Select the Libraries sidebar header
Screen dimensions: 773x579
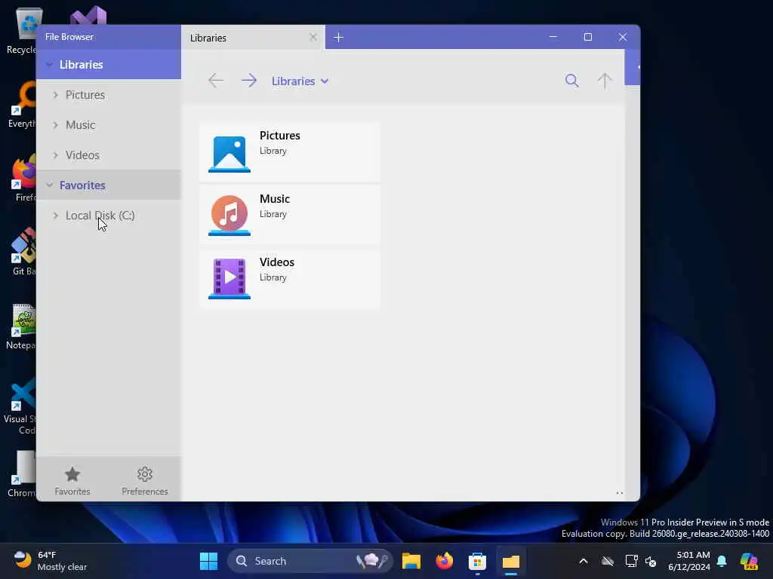[109, 65]
